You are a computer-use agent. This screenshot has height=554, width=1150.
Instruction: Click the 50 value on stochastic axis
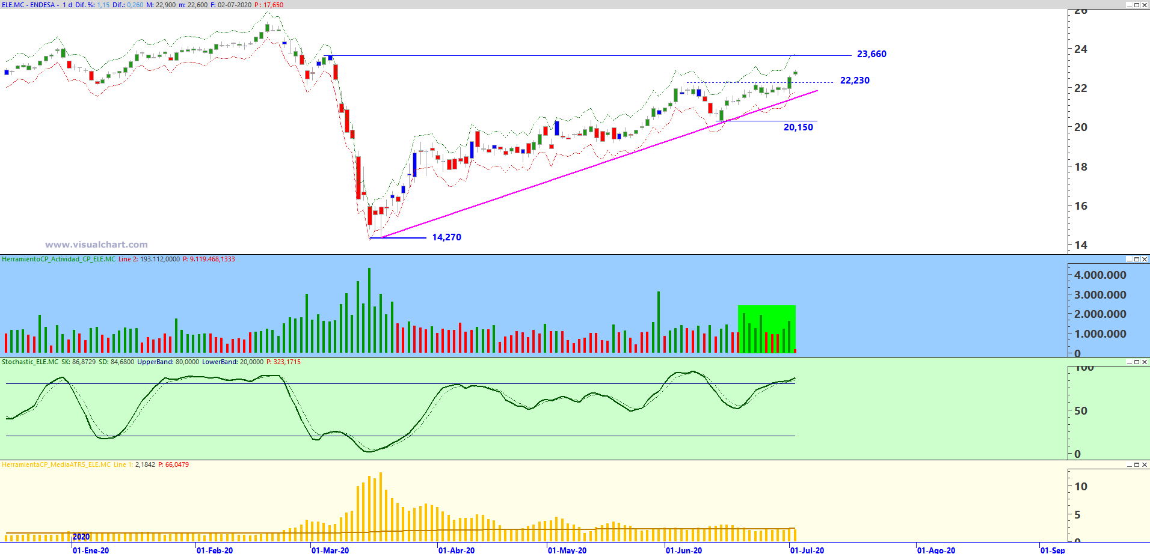click(1081, 411)
